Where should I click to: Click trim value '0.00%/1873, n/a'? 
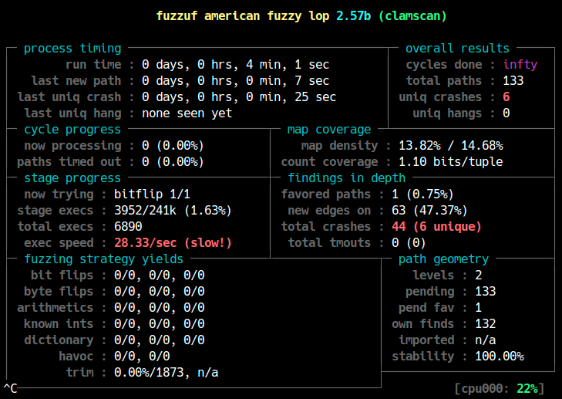166,373
